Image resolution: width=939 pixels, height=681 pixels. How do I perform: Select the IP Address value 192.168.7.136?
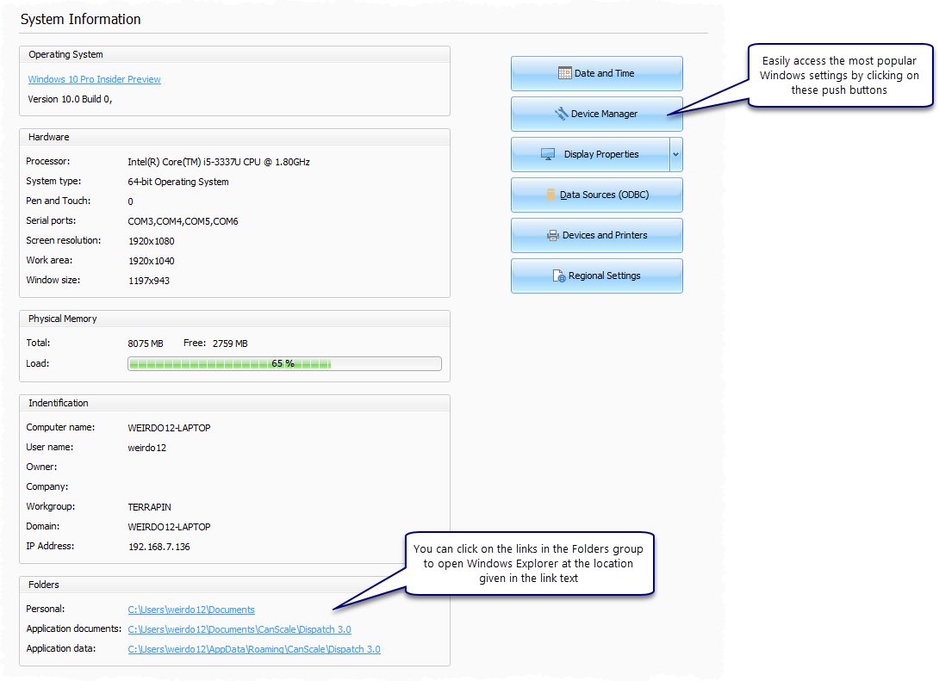click(159, 546)
